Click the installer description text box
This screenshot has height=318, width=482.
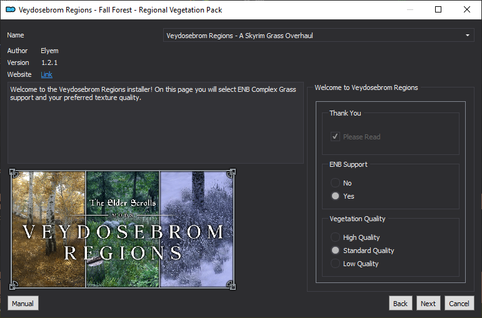[x=156, y=122]
